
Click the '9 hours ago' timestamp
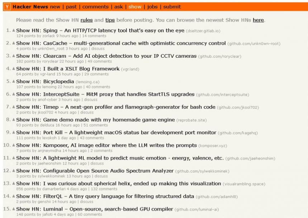67,36
